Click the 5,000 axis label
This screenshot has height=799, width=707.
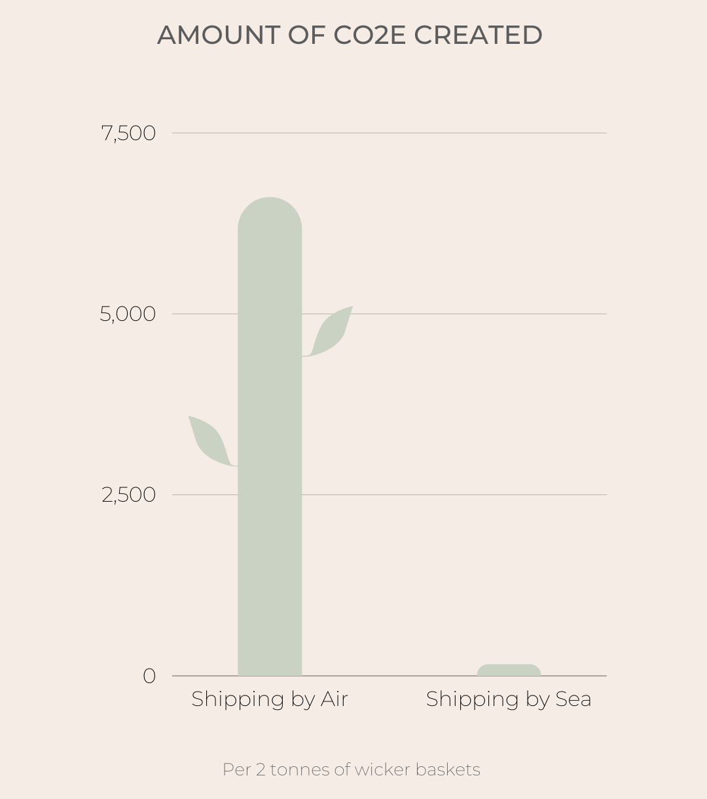click(128, 314)
